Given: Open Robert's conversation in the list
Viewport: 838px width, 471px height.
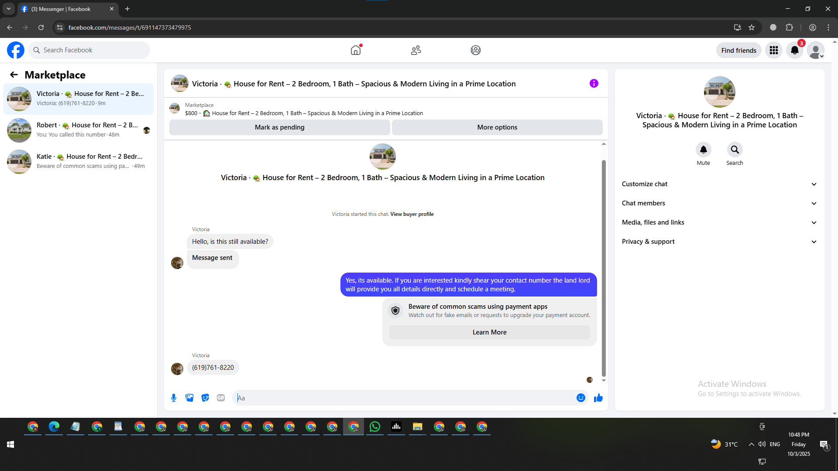Looking at the screenshot, I should 79,130.
